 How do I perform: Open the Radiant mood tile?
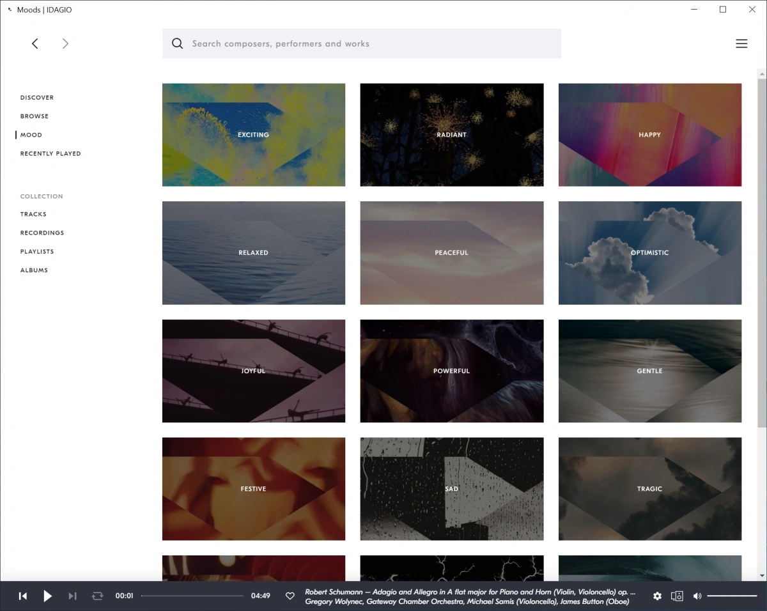point(452,135)
